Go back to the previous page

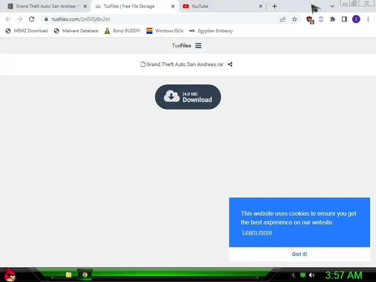[8, 19]
